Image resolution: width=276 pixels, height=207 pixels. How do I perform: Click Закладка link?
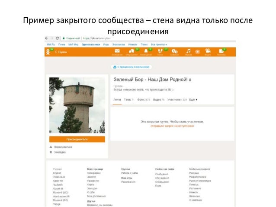coord(60,152)
